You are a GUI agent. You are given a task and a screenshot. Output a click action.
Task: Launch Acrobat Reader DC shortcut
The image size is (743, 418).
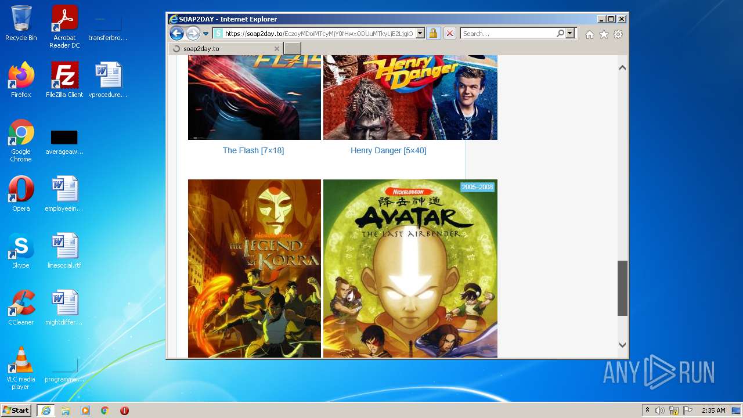point(64,27)
